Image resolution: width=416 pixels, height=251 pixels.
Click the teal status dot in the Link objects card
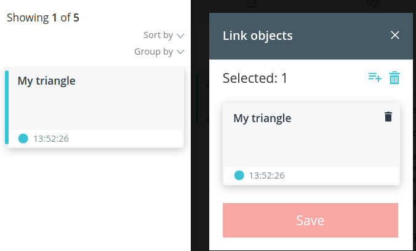point(239,176)
